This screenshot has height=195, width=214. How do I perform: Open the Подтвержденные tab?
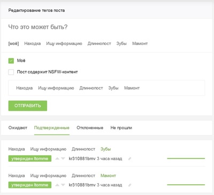(52, 127)
